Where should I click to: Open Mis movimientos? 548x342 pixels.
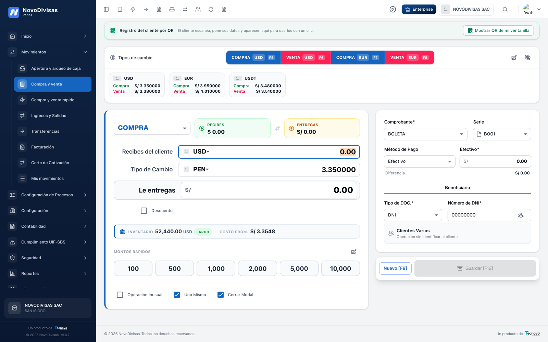53,179
